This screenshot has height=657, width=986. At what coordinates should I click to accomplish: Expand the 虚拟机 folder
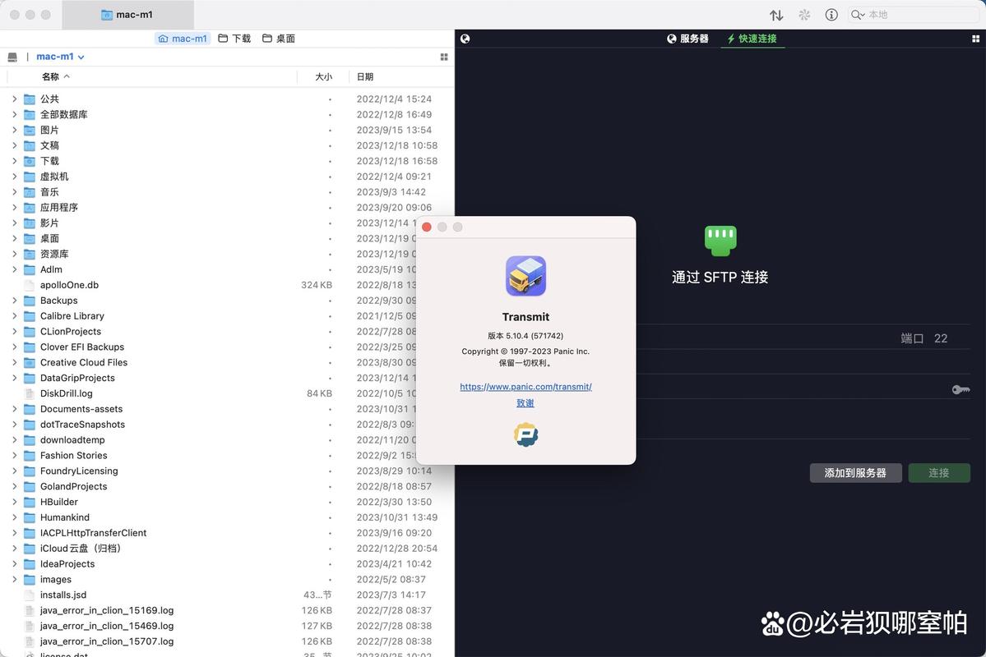(15, 177)
